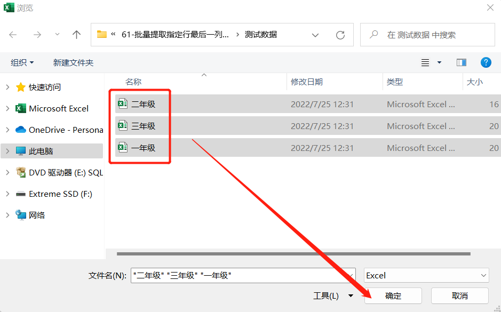Viewport: 501px width, 312px height.
Task: Click the 文件名 input field
Action: [243, 275]
